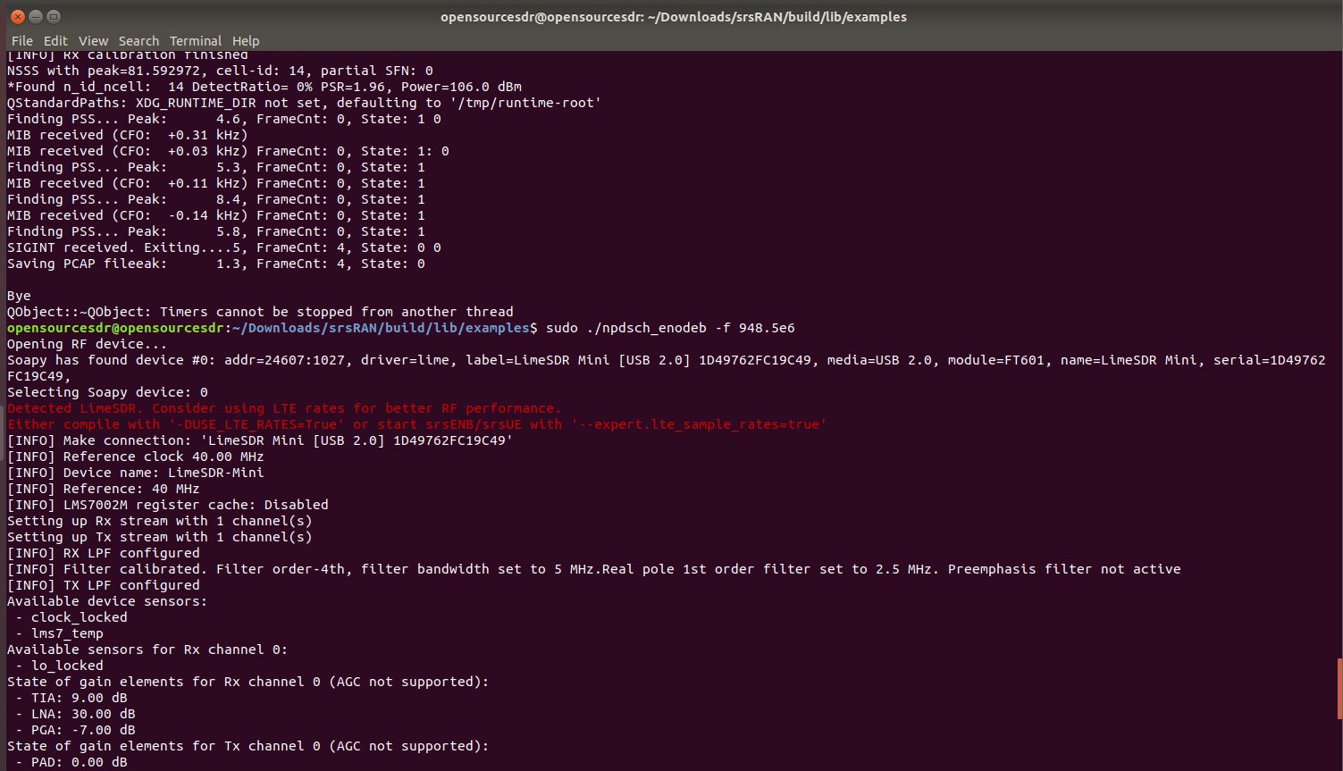Click the 'Setting up Tx stream' line
The width and height of the screenshot is (1343, 771).
click(160, 537)
